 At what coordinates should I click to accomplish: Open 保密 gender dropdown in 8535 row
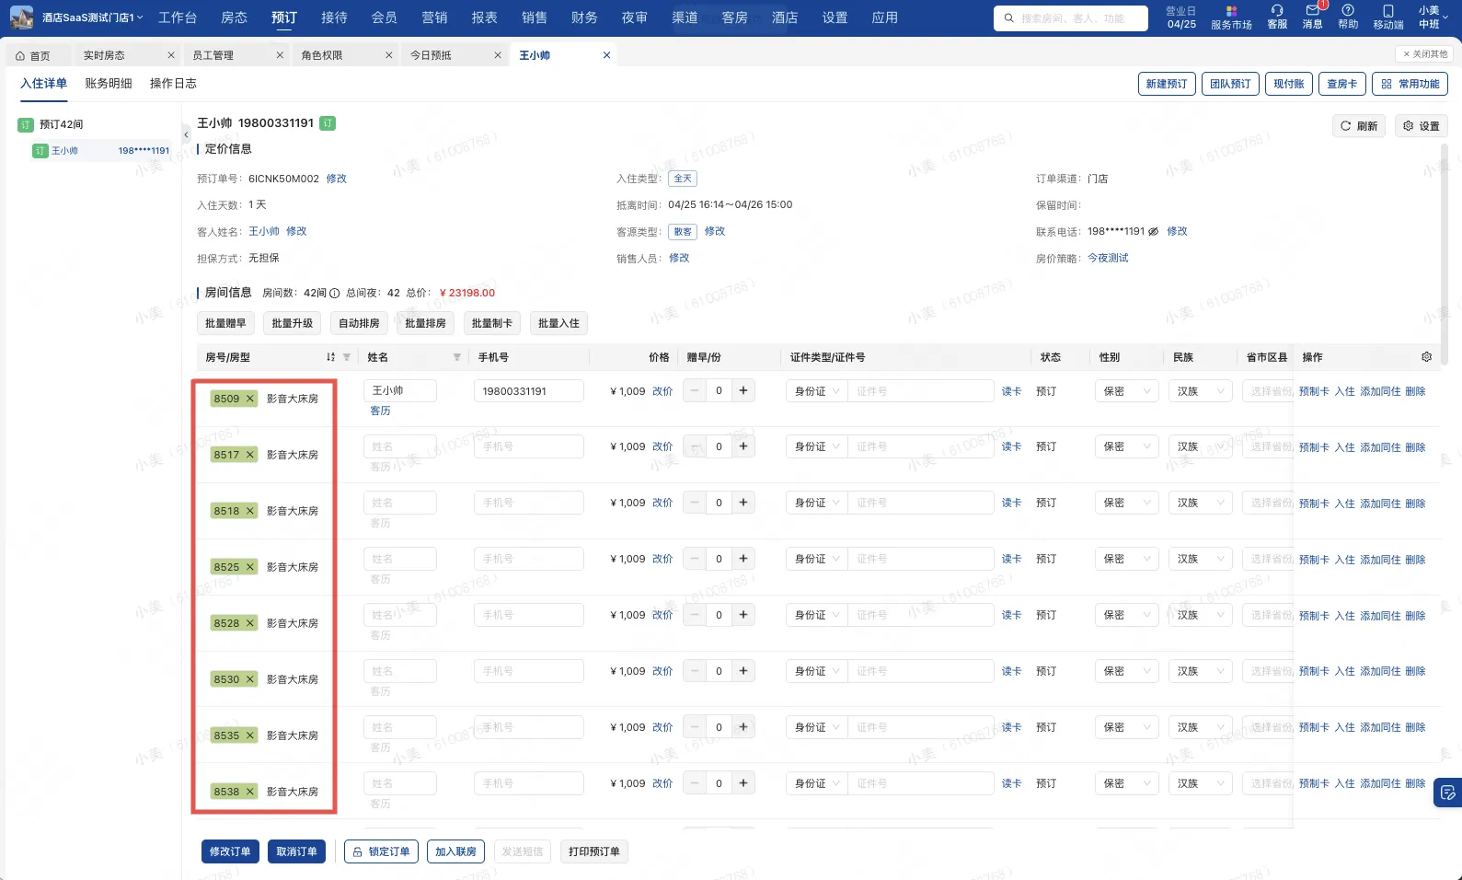point(1127,727)
